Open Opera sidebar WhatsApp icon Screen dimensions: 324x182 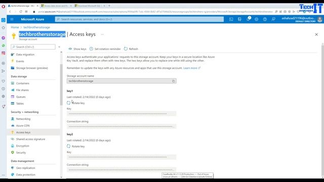[x=4, y=45]
